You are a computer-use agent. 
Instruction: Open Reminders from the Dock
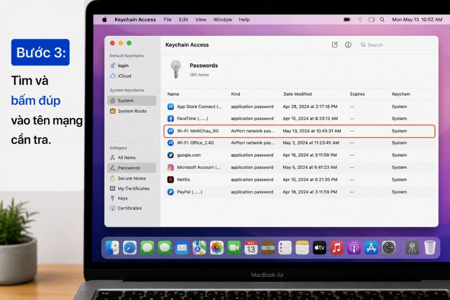pyautogui.click(x=285, y=248)
